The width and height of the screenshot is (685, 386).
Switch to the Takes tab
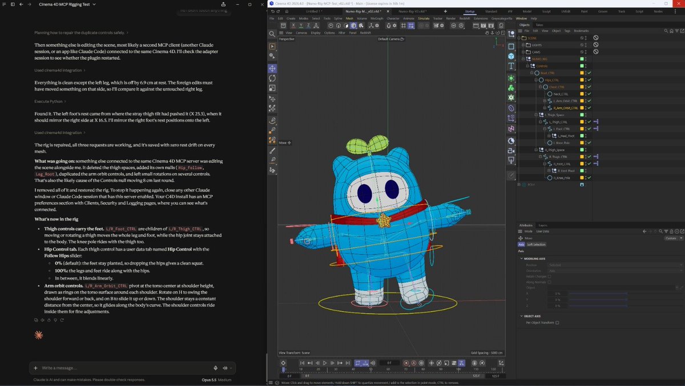(x=539, y=25)
